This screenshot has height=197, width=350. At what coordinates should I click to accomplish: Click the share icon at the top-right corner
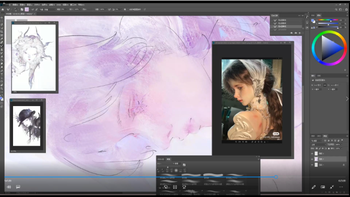pos(346,9)
